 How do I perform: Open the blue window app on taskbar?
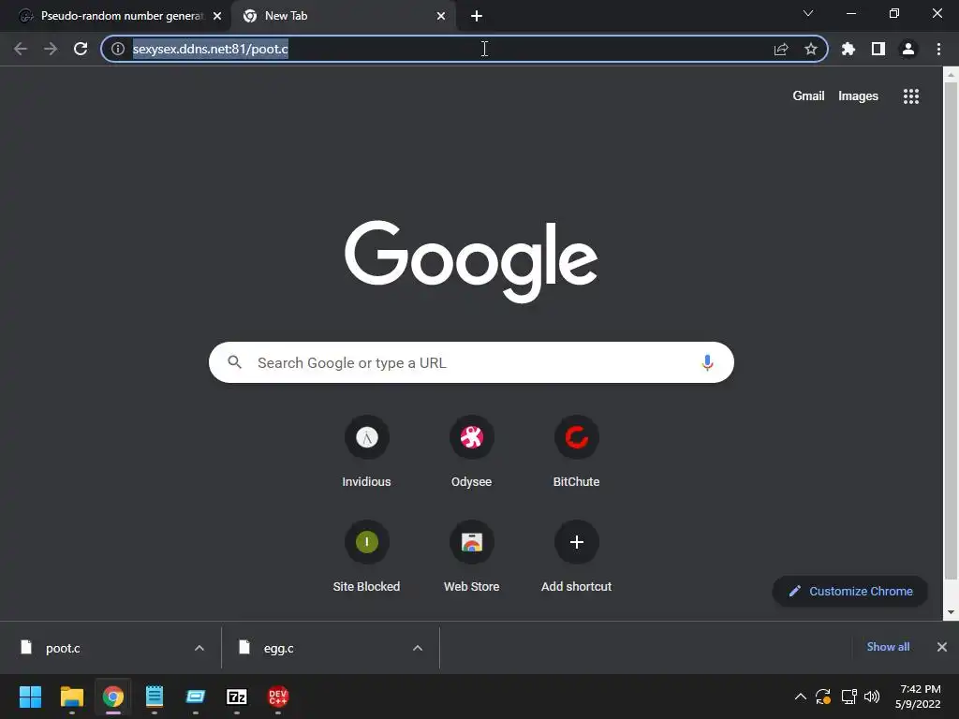tap(196, 697)
